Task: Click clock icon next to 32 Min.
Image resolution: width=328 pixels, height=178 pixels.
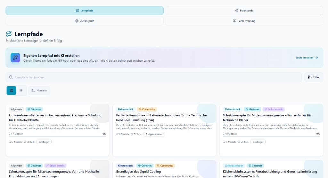Action: coord(132,134)
